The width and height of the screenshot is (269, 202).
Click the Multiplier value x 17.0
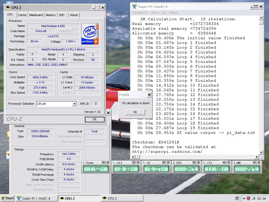(x=40, y=82)
